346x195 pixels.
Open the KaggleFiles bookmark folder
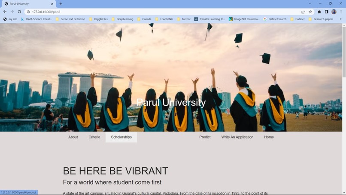point(98,19)
